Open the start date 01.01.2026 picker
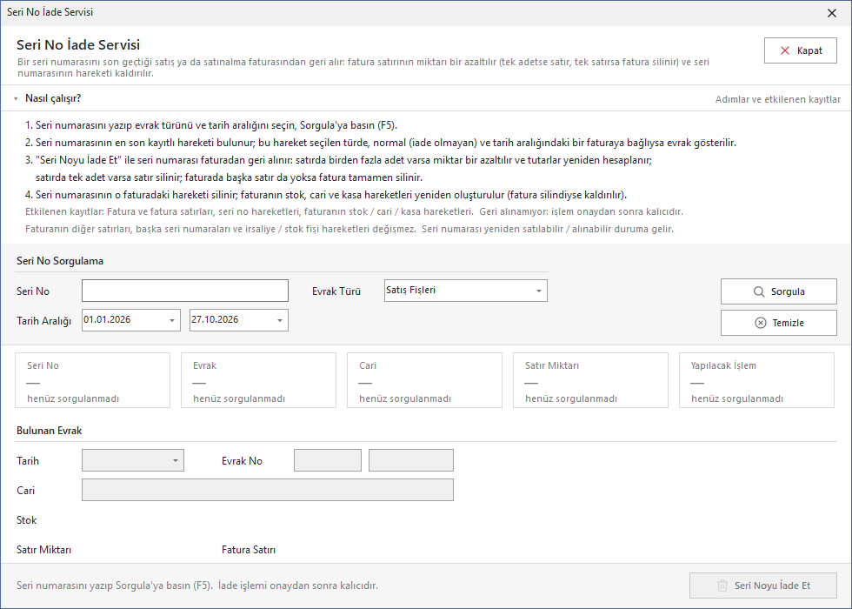The image size is (852, 609). pyautogui.click(x=172, y=320)
